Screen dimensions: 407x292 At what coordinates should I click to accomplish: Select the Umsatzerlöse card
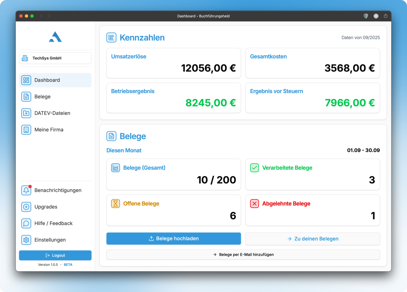[173, 63]
